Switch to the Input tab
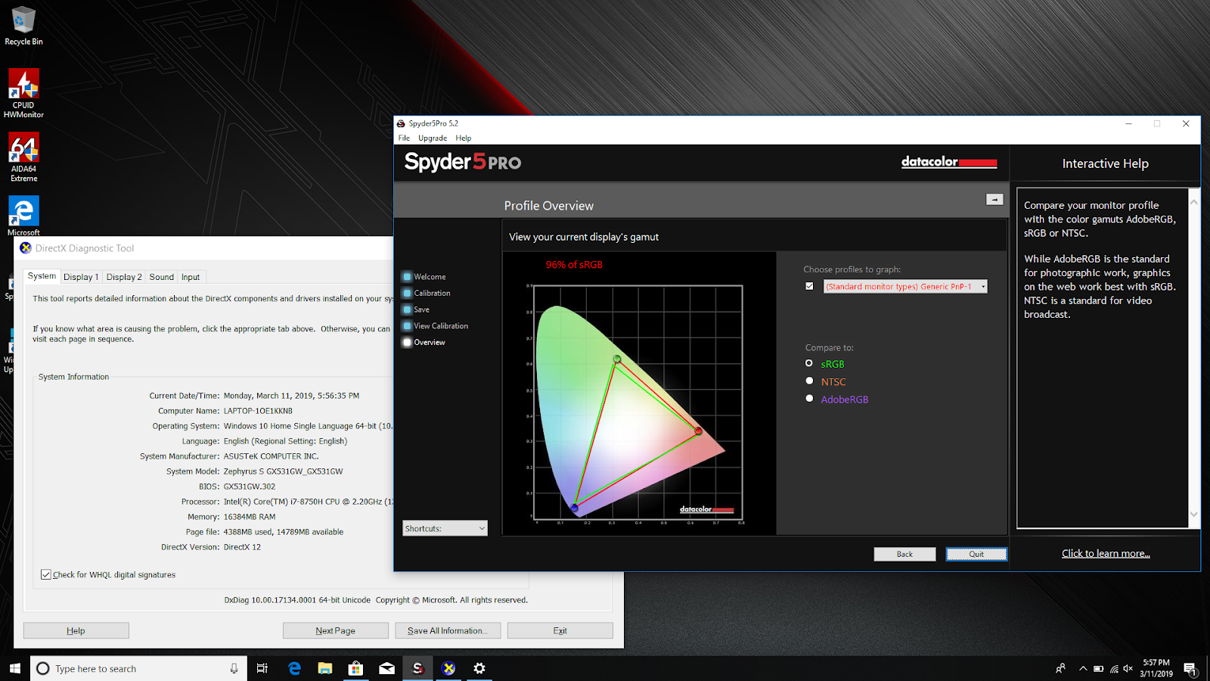The height and width of the screenshot is (681, 1210). [191, 277]
